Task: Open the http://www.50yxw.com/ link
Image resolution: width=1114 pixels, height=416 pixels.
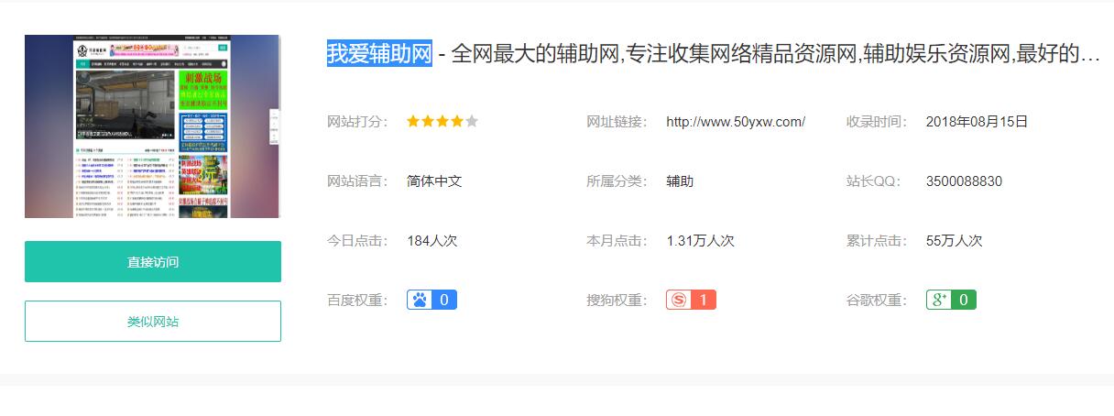Action: 736,122
